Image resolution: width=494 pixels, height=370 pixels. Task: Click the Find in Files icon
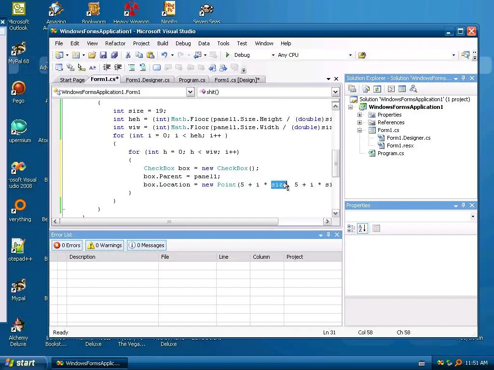362,55
